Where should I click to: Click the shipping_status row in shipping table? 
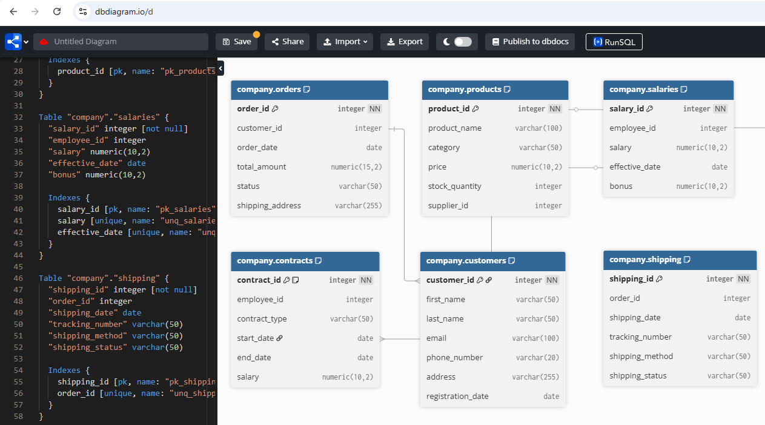680,376
